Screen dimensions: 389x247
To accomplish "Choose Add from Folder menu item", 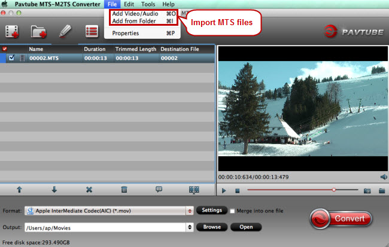I will pos(142,21).
